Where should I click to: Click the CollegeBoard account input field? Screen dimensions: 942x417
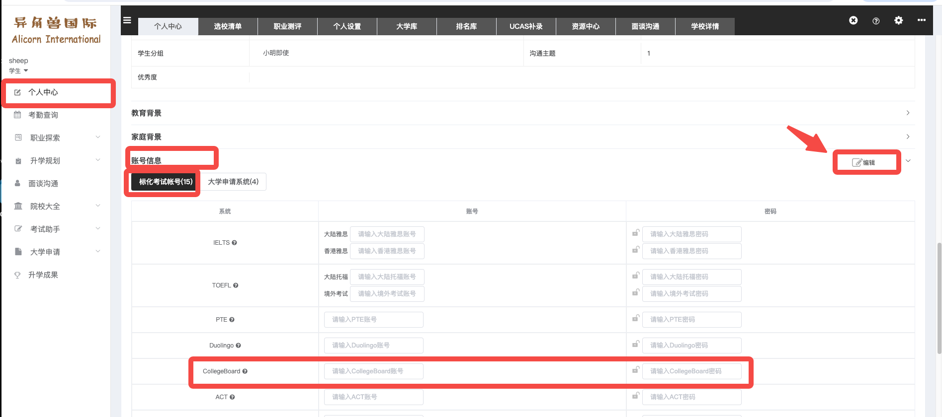point(374,371)
